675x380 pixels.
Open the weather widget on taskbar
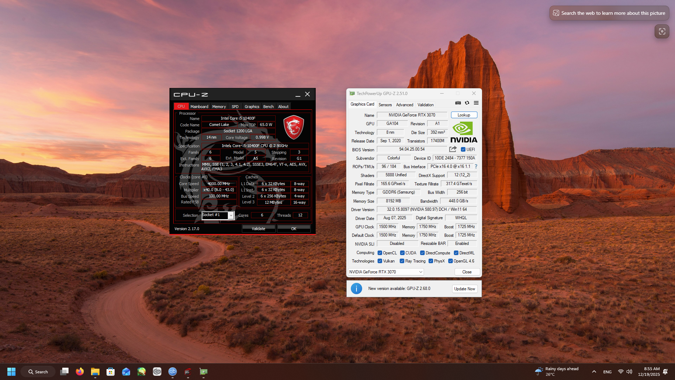557,372
